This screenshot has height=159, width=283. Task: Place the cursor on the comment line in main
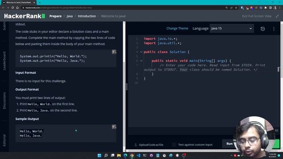pyautogui.click(x=204, y=68)
